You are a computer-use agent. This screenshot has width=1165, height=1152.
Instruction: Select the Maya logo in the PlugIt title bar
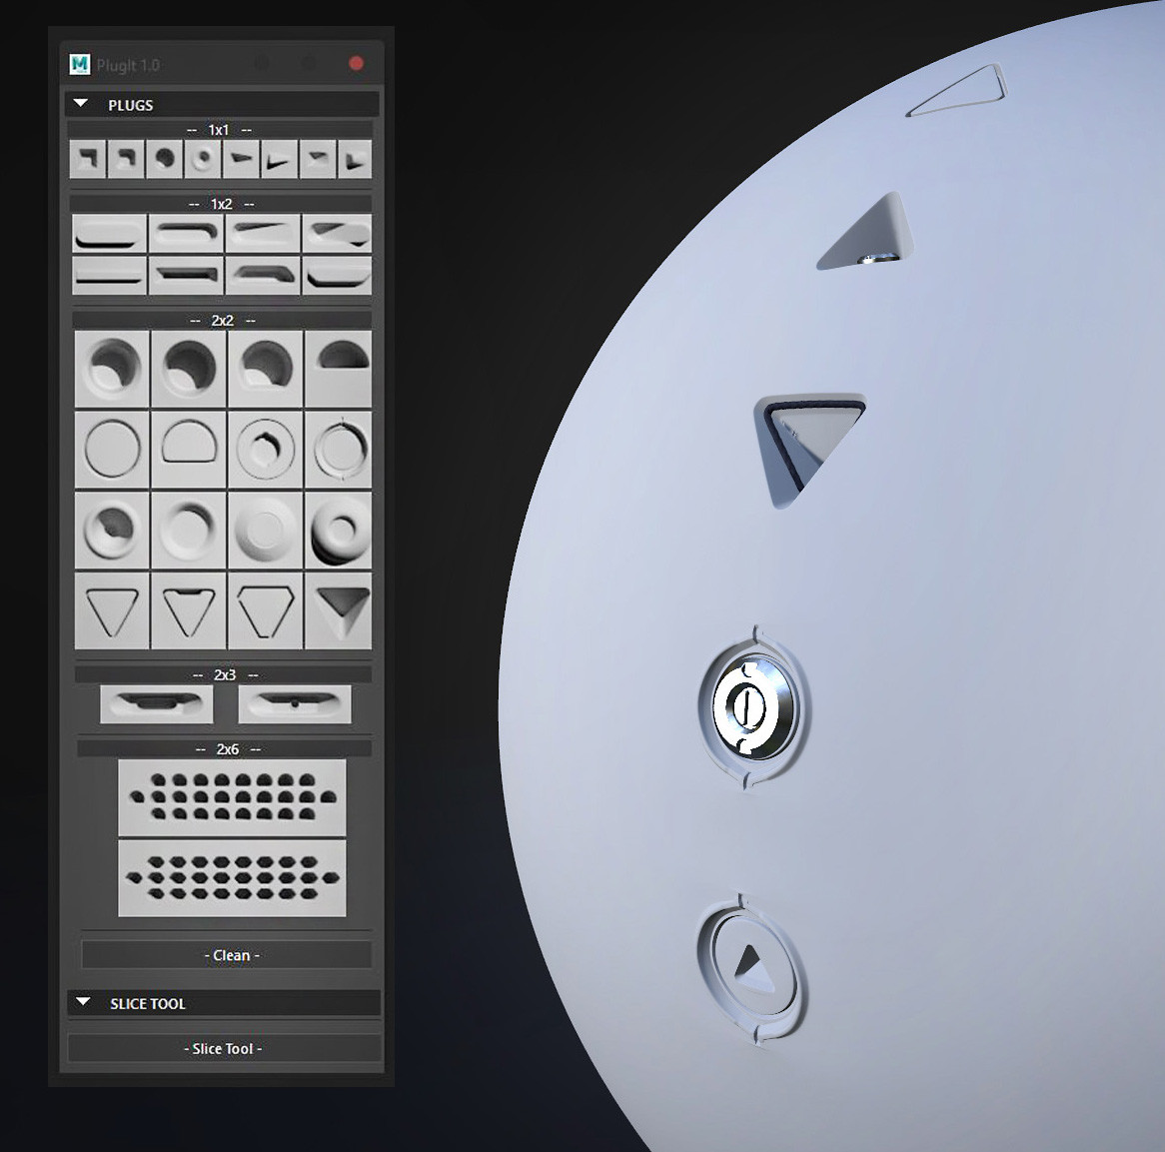[79, 62]
